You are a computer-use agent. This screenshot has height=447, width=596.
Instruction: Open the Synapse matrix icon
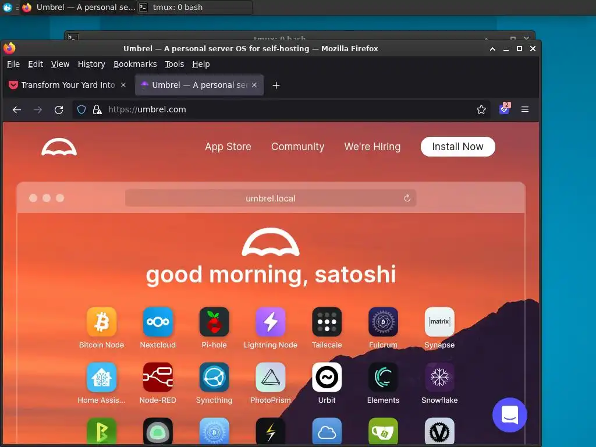[x=439, y=321]
